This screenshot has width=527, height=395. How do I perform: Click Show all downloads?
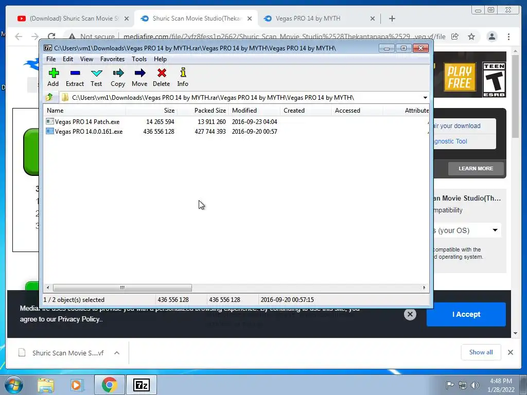[x=481, y=352]
